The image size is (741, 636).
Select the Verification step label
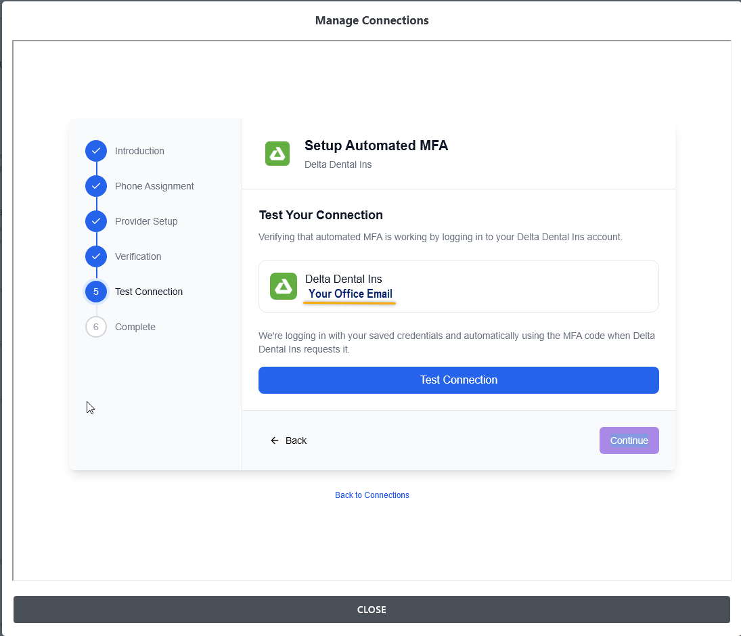138,256
